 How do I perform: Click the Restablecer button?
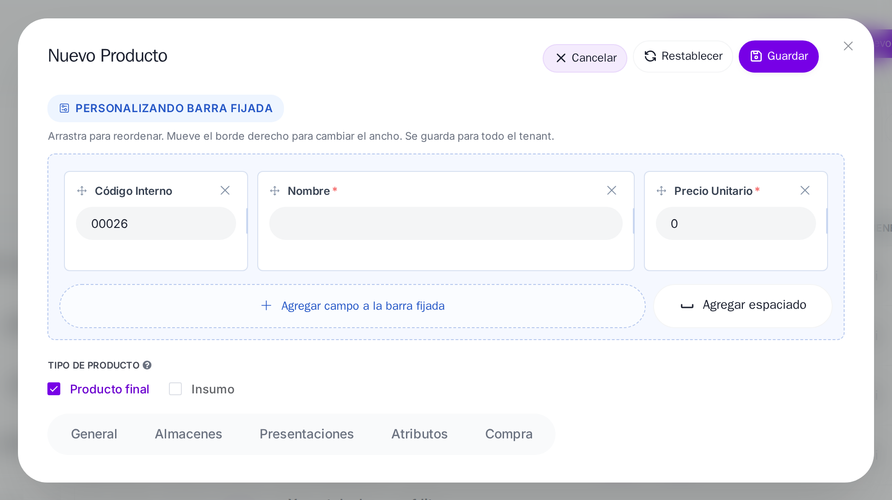coord(683,56)
